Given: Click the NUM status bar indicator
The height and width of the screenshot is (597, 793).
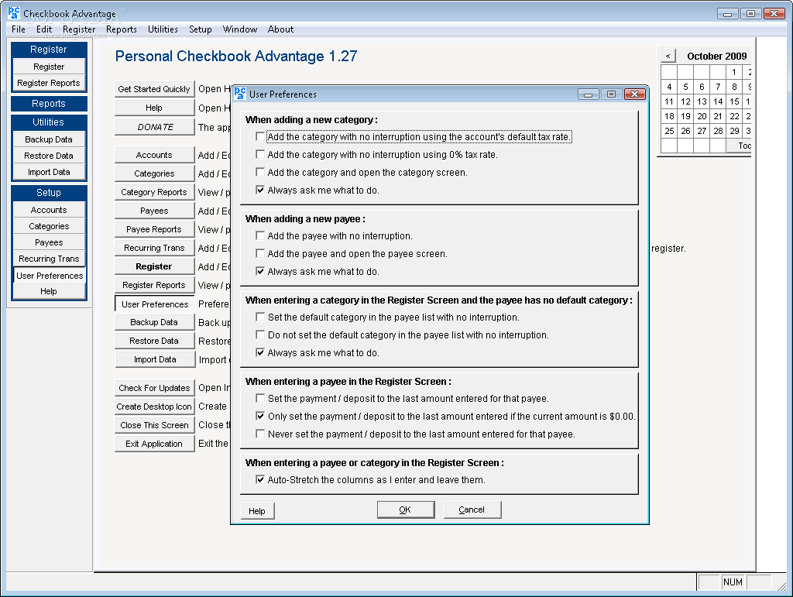Looking at the screenshot, I should pos(733,582).
